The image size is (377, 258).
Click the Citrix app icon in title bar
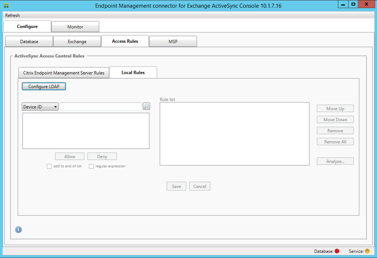click(x=6, y=6)
